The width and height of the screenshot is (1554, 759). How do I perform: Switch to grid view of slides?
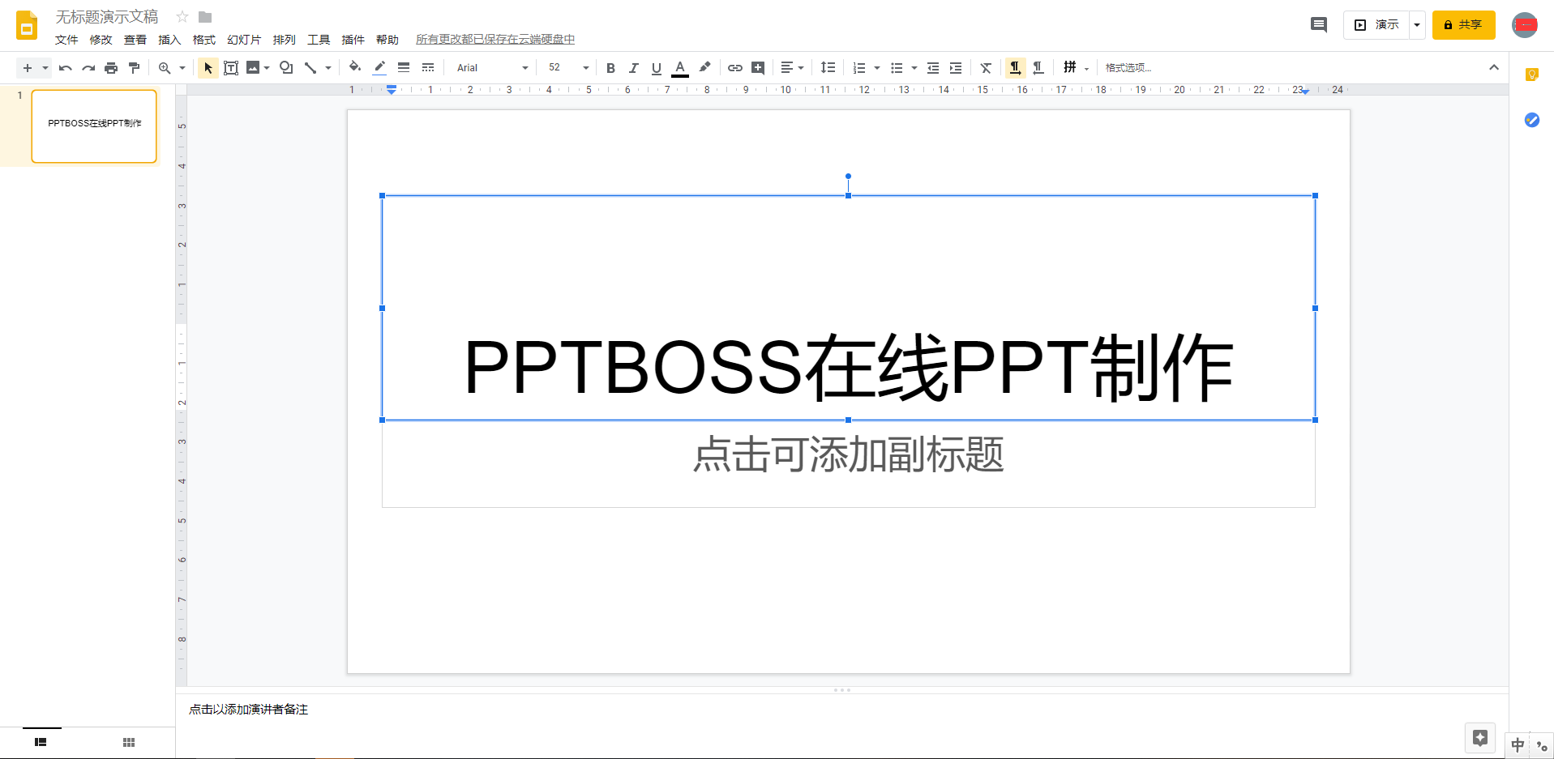pyautogui.click(x=129, y=742)
